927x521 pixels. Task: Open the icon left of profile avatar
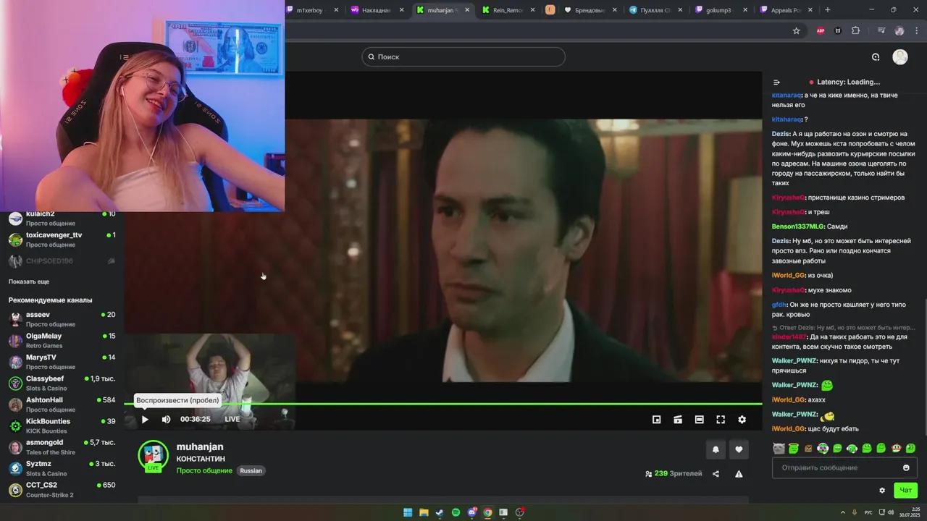[x=876, y=56]
